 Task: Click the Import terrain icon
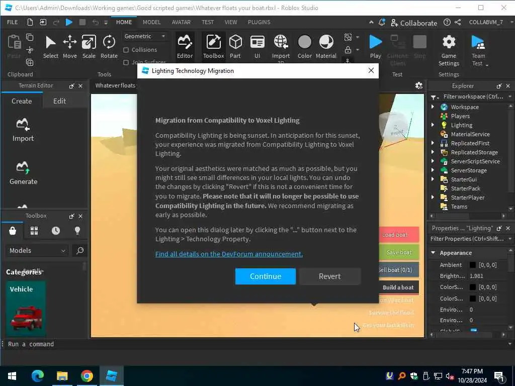tap(23, 130)
